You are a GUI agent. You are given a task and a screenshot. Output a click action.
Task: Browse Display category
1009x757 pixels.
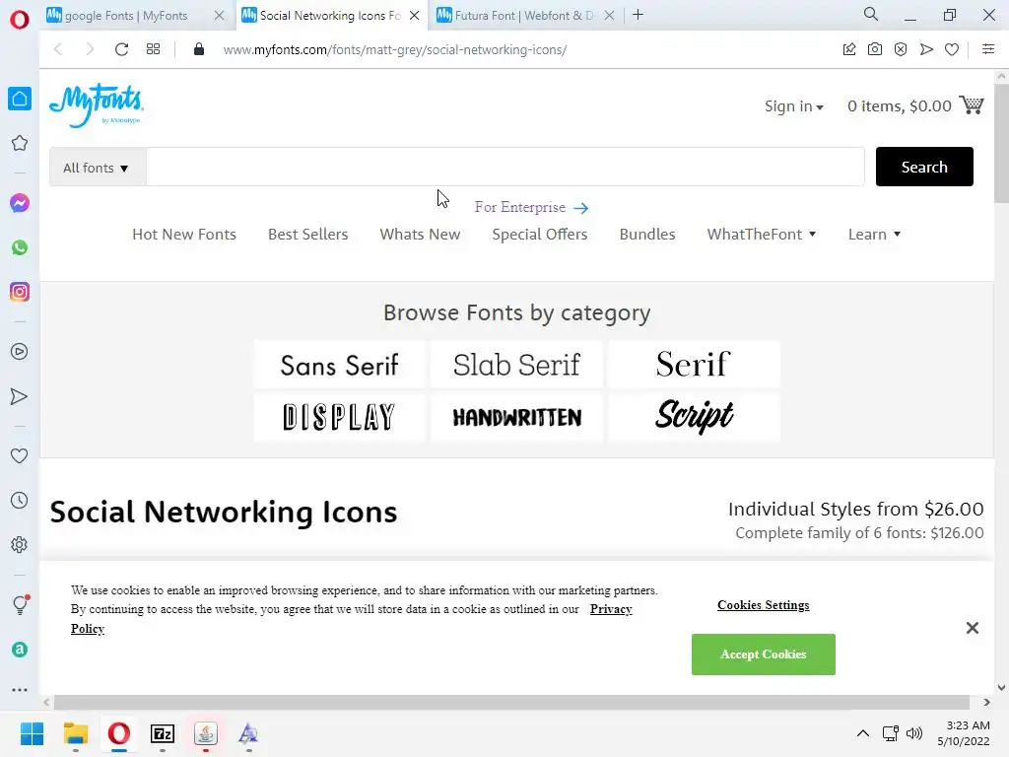tap(339, 417)
